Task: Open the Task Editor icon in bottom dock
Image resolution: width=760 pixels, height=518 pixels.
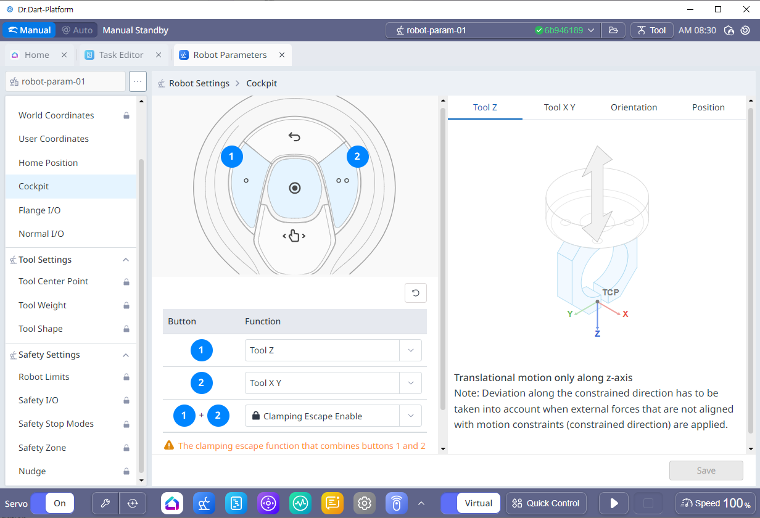Action: tap(236, 503)
